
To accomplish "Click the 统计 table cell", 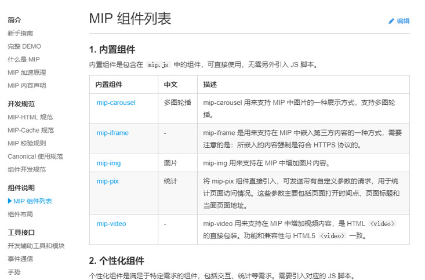I will [170, 181].
